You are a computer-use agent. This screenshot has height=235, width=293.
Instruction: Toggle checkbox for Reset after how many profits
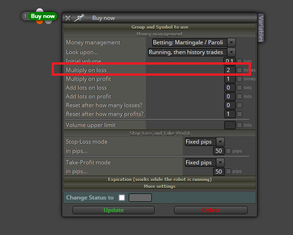(239, 114)
